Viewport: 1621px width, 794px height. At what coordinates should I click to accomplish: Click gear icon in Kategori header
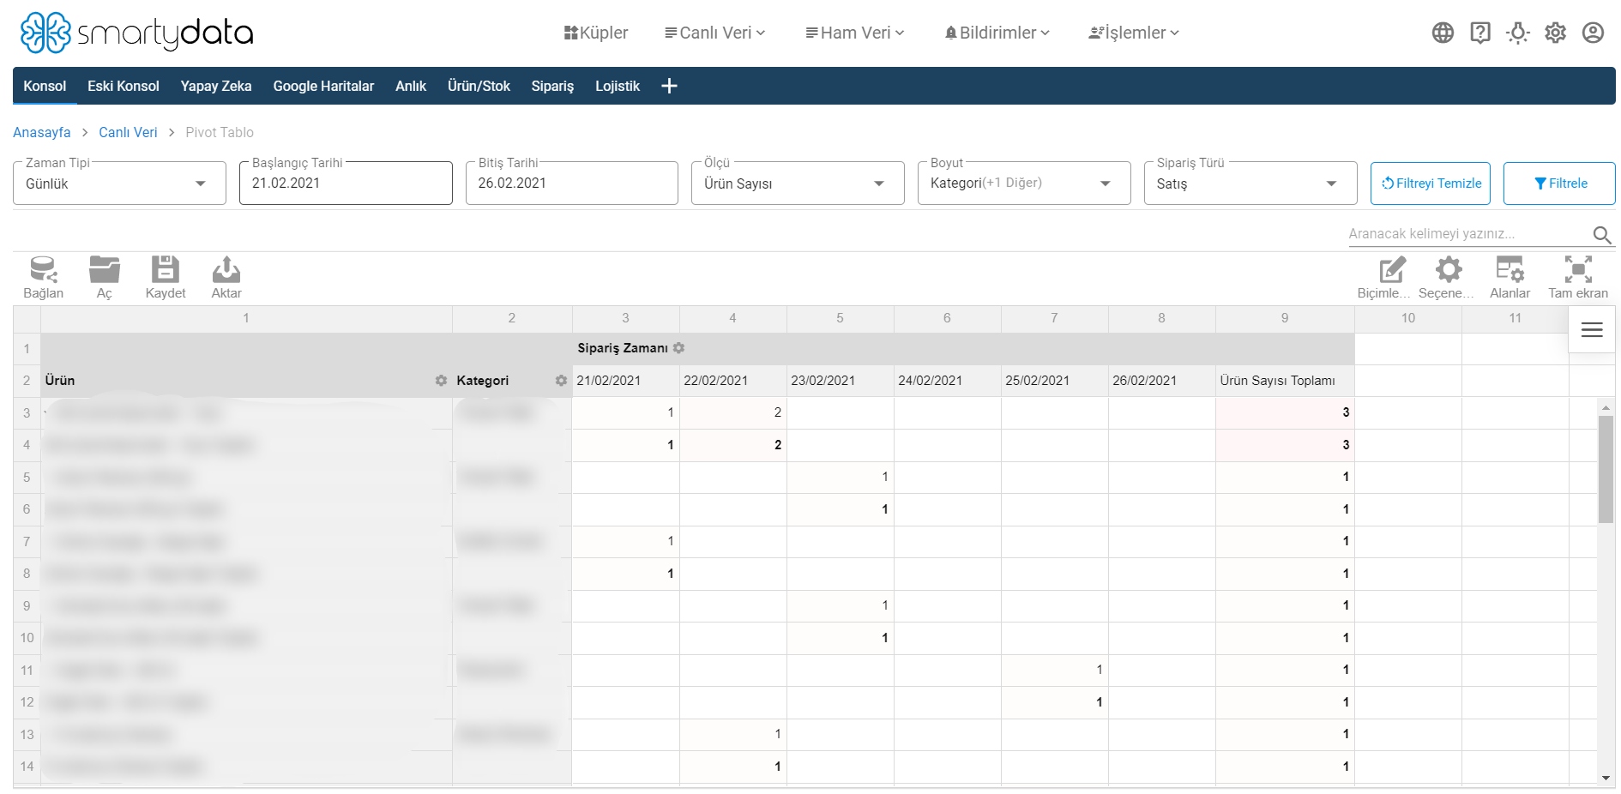(561, 381)
